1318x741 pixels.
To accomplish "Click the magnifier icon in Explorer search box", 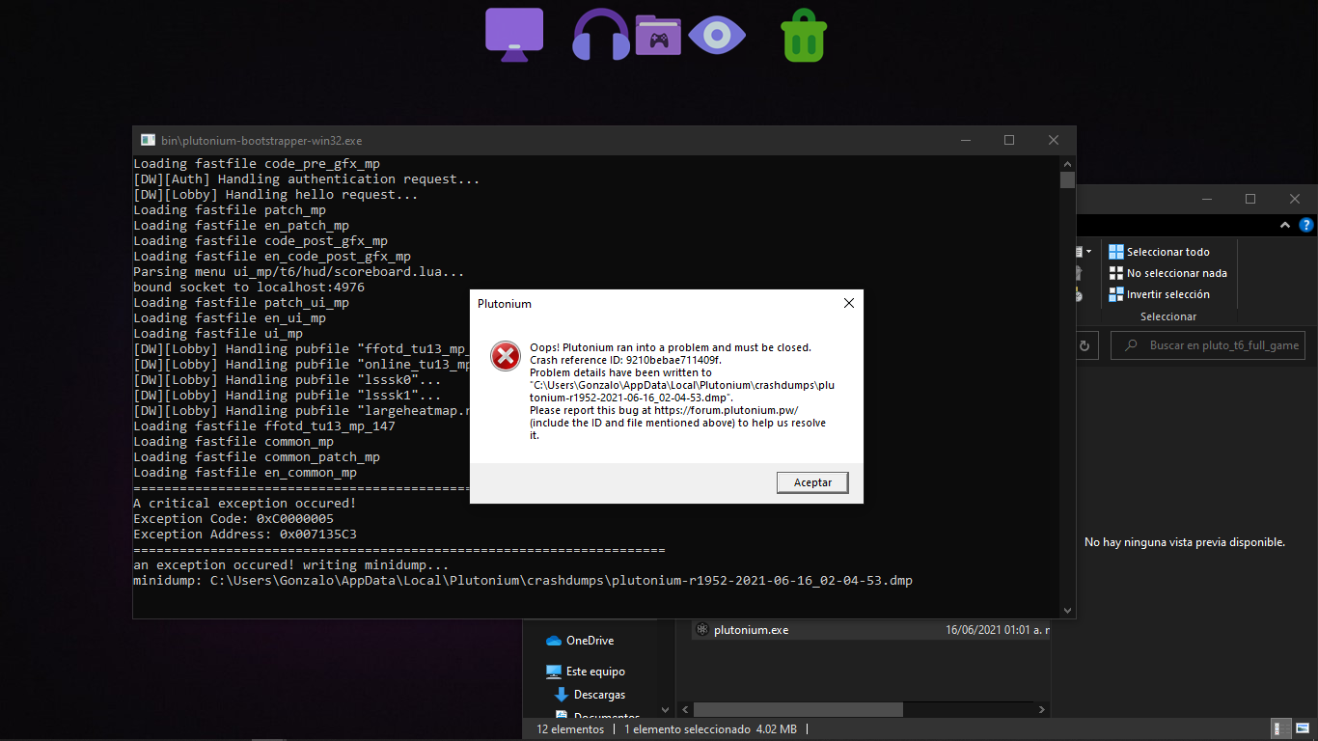I will pos(1130,345).
